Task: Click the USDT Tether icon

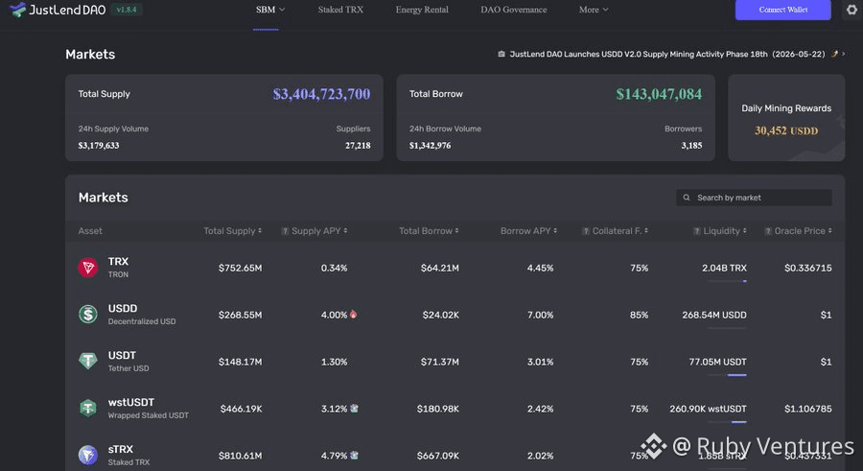Action: click(87, 362)
